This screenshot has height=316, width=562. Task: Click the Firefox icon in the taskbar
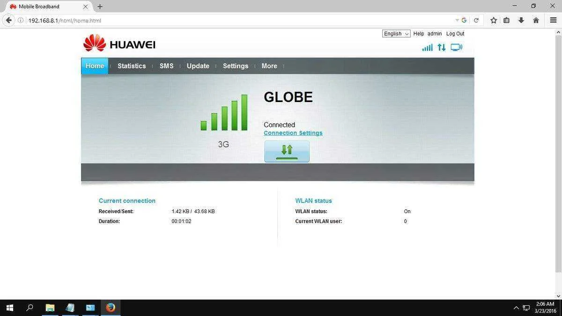111,308
